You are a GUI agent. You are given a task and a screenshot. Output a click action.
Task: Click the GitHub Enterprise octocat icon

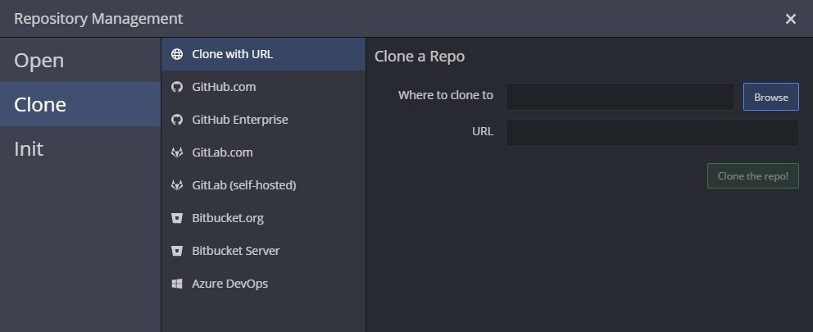177,120
